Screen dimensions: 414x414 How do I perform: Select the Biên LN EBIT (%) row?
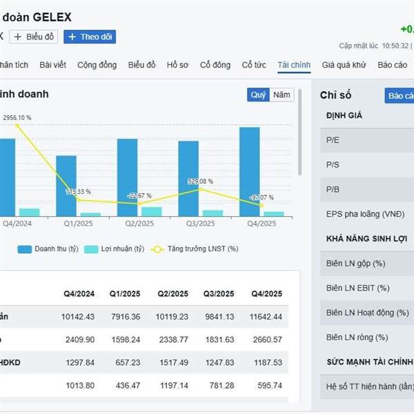(367, 288)
